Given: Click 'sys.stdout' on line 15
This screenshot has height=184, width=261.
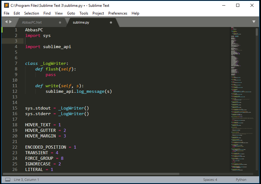Looking at the screenshot, I should click(x=38, y=108).
